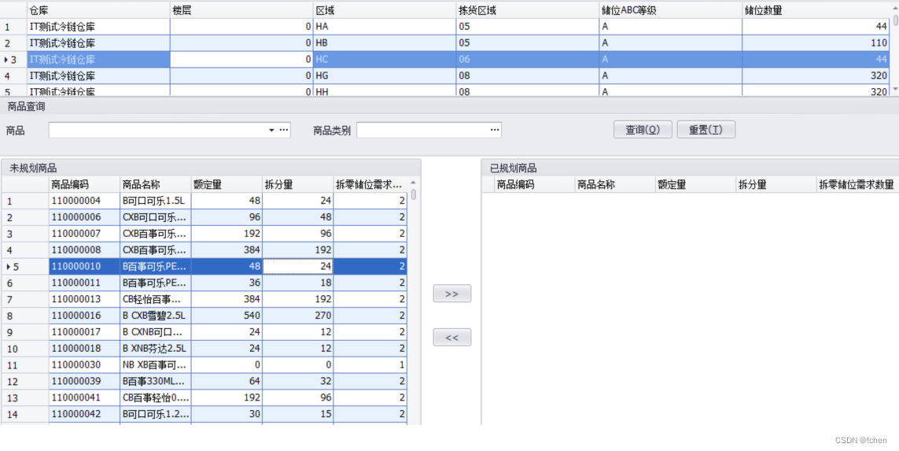Sort top grid by 储位ABC等级 header

click(x=671, y=9)
